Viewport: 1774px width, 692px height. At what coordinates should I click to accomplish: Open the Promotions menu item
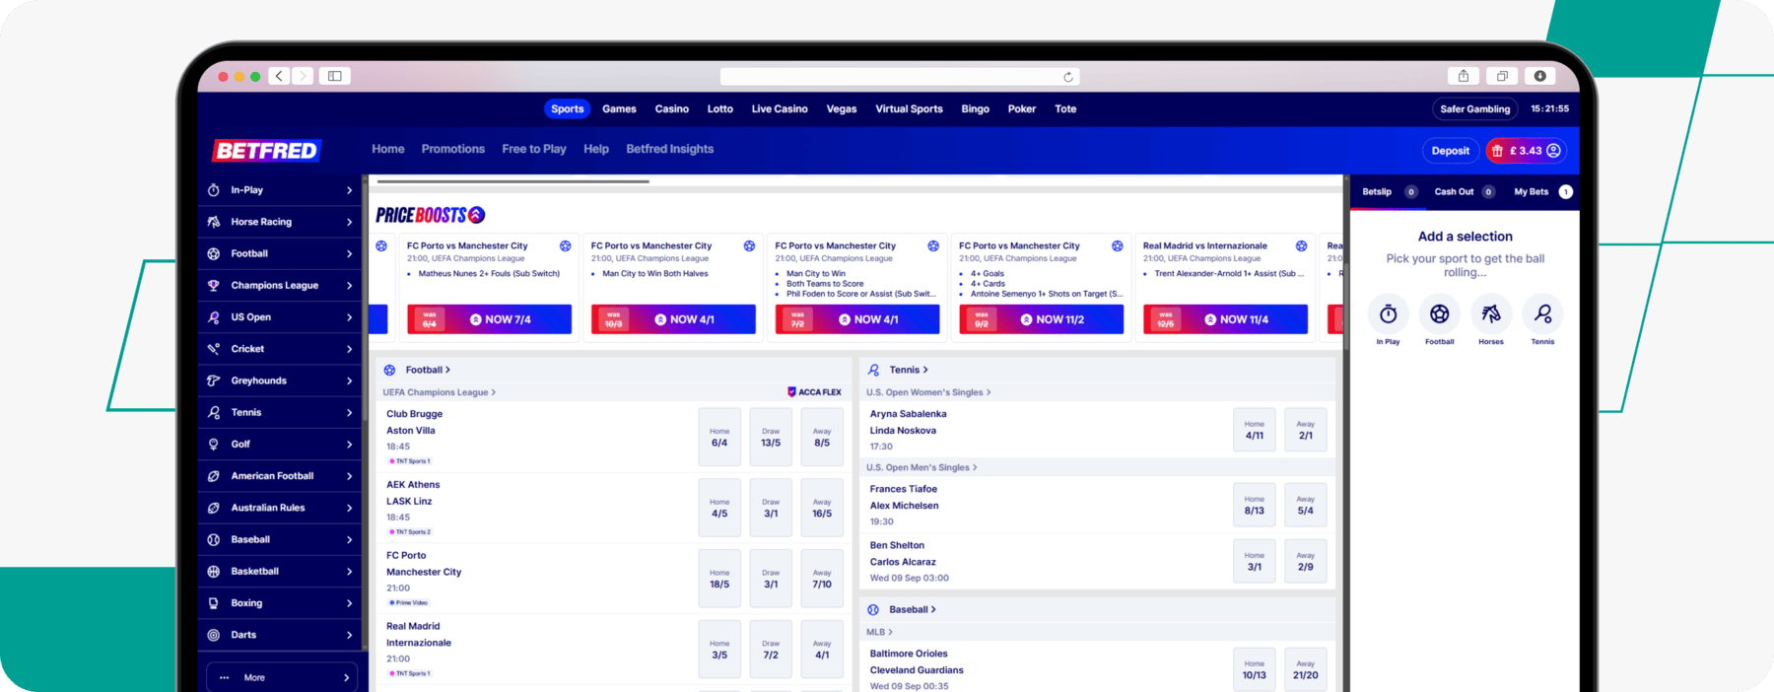[452, 149]
